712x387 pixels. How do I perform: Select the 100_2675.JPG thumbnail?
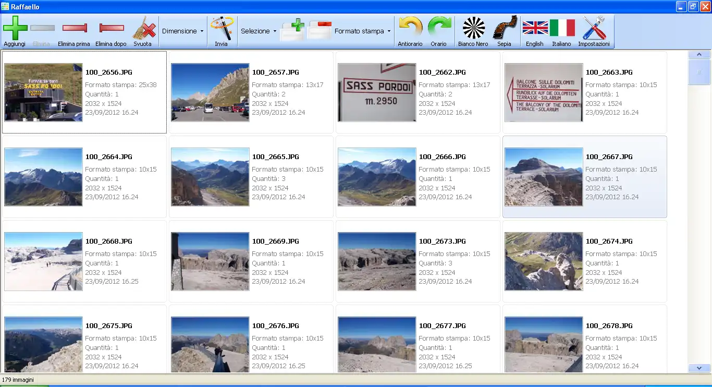pos(43,345)
